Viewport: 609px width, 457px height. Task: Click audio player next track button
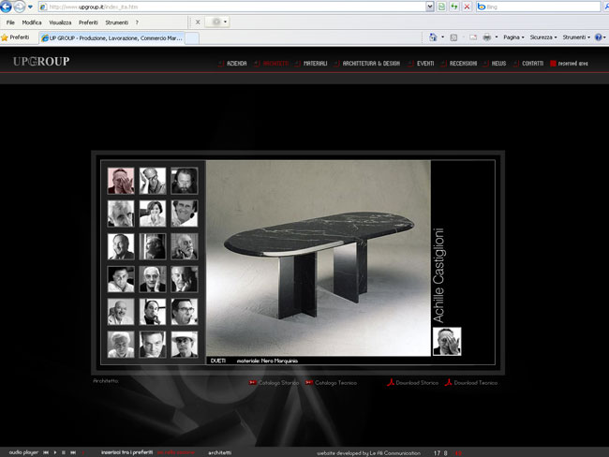click(x=73, y=452)
